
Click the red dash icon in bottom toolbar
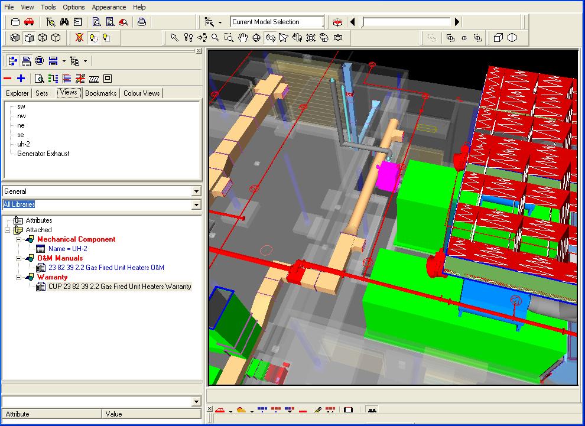[303, 410]
